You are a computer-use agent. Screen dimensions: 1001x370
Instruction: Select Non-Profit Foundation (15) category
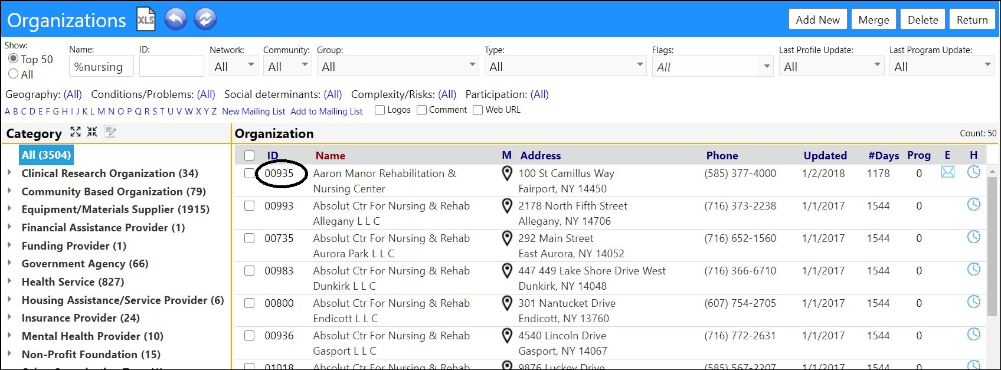pos(91,355)
